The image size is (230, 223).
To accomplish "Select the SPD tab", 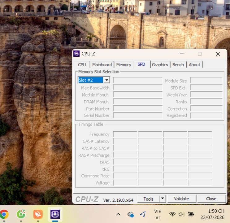I will [x=141, y=64].
